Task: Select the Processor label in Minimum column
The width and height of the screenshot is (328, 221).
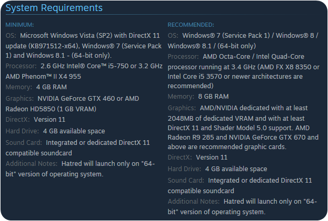Action: [21, 66]
